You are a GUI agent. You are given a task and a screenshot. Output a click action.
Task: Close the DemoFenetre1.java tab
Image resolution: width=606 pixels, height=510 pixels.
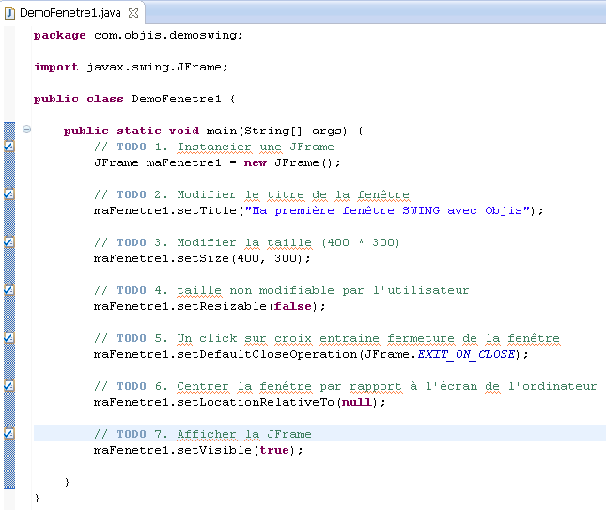pyautogui.click(x=132, y=13)
